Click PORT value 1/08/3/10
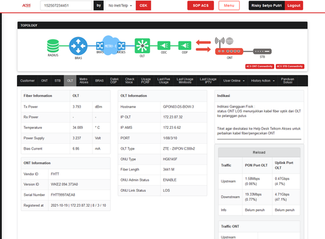 170,138
